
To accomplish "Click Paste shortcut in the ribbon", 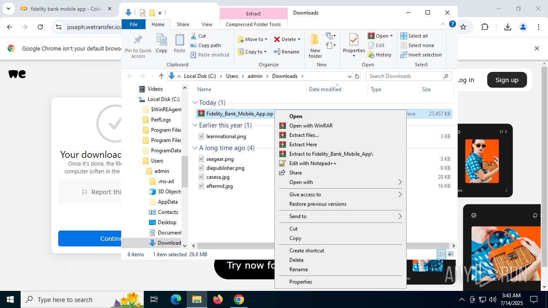I will click(x=210, y=55).
